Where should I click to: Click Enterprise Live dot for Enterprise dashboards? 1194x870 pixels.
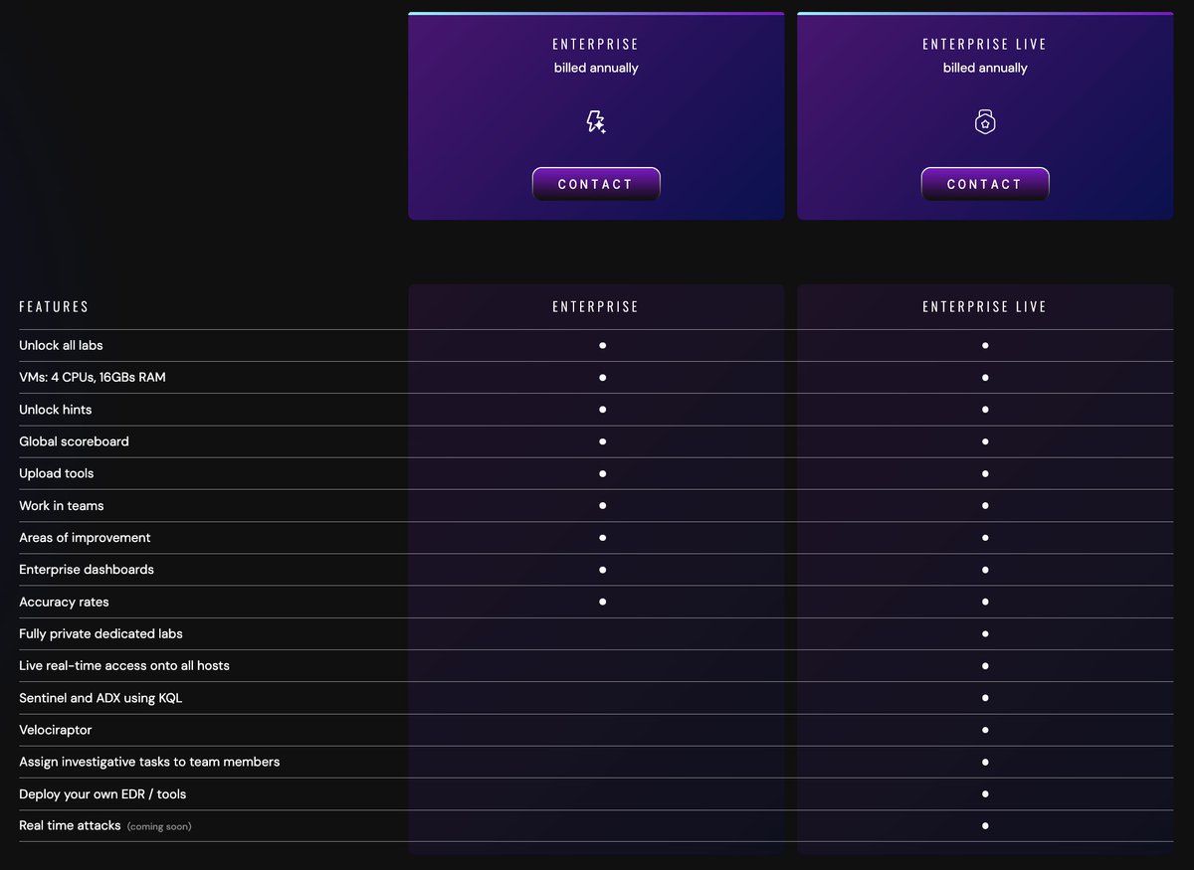[985, 570]
